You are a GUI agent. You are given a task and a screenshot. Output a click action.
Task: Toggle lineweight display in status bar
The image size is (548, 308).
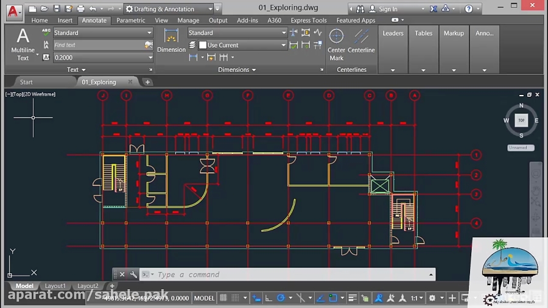tap(353, 298)
